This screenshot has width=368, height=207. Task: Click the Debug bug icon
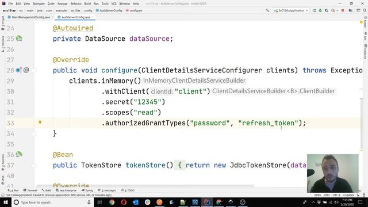(x=320, y=10)
